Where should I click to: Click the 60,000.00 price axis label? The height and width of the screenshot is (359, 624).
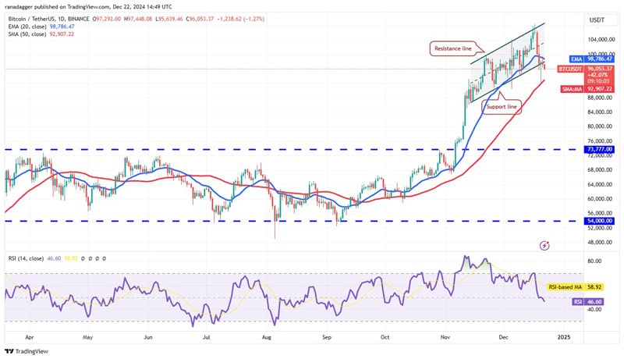[599, 199]
